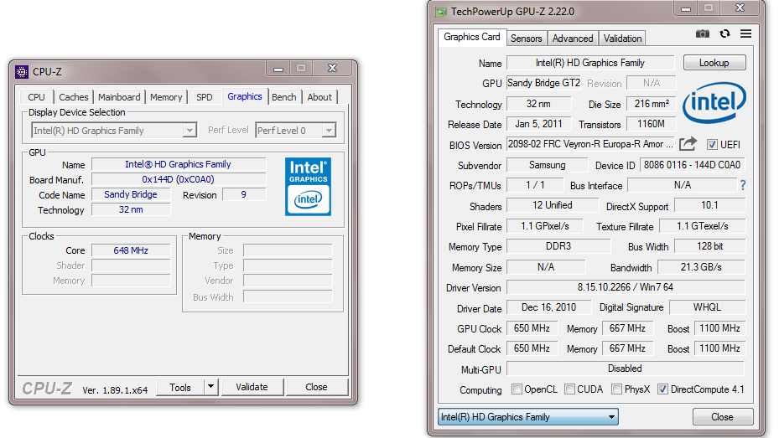Click the Bandwidth 21.3 GB/s field
779x438 pixels.
coord(701,267)
